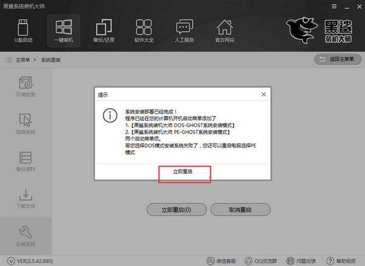
Task: Select 系统重装 in the breadcrumb
Action: pos(50,60)
